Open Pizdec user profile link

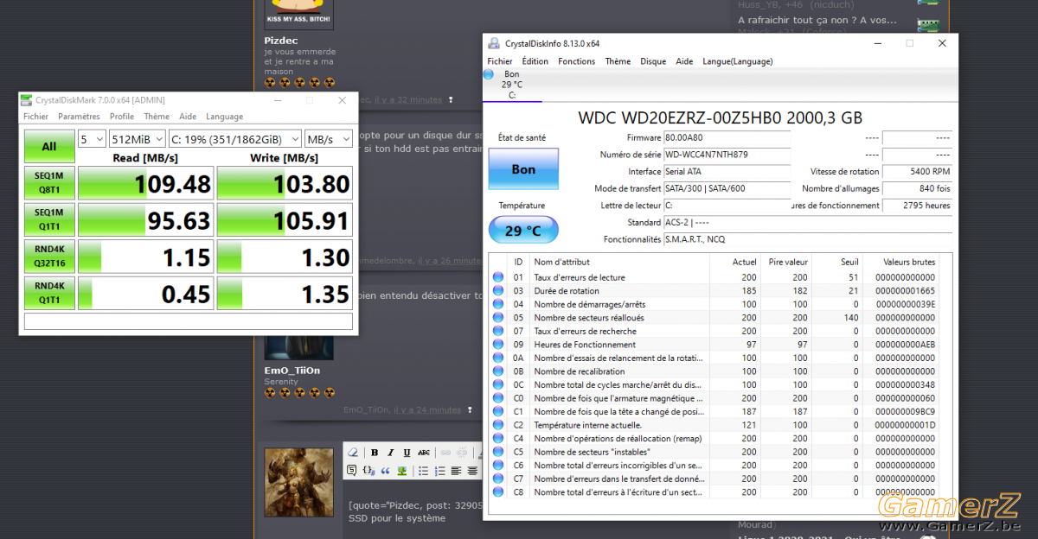(x=281, y=40)
